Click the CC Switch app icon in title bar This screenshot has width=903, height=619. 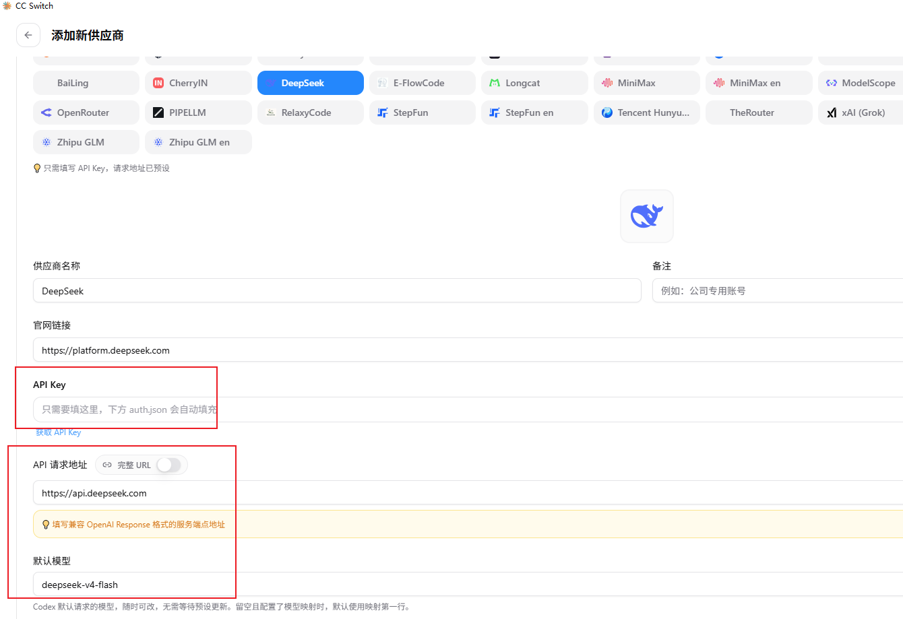(7, 5)
